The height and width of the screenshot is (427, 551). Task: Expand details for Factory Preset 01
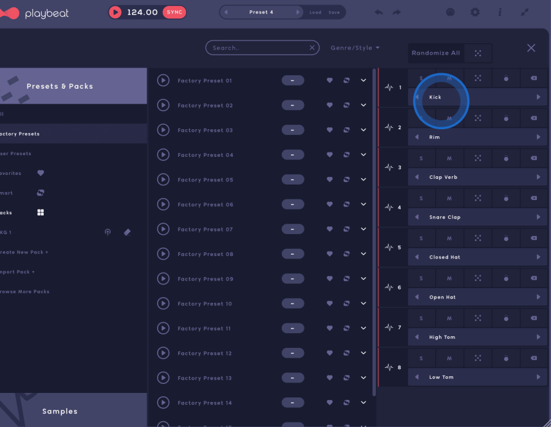point(363,80)
